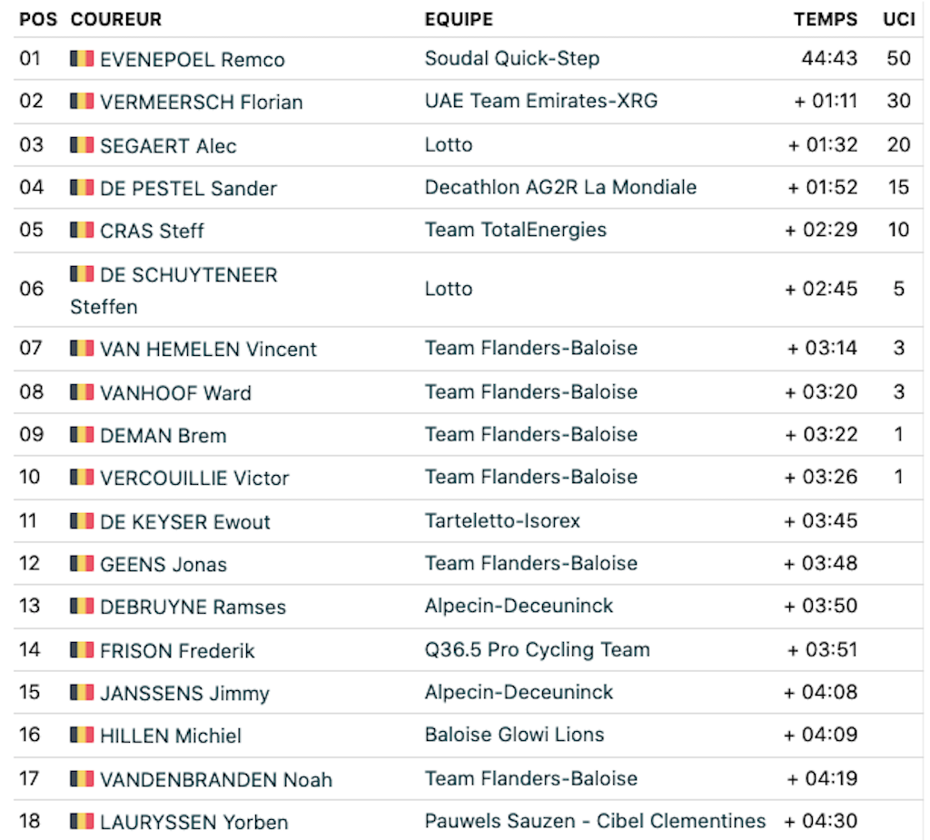
Task: Open rider VANDENBRANDEN Noah
Action: (216, 779)
